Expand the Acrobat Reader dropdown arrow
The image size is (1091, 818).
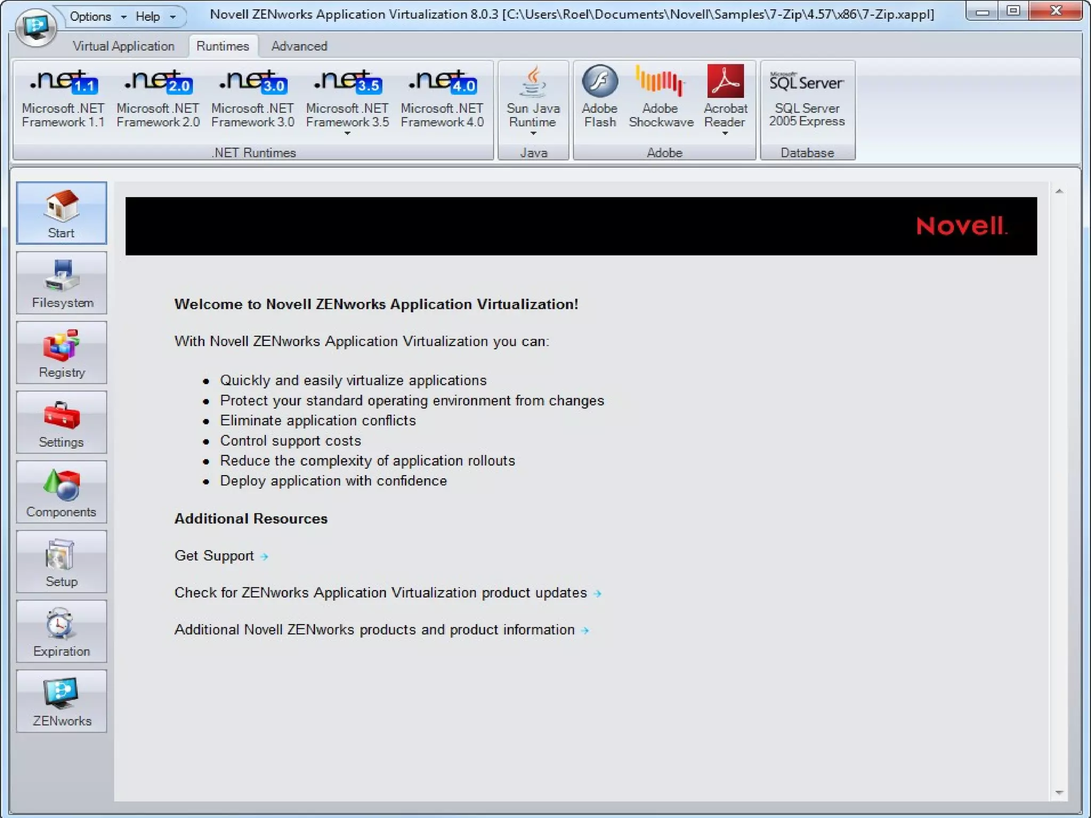point(725,133)
